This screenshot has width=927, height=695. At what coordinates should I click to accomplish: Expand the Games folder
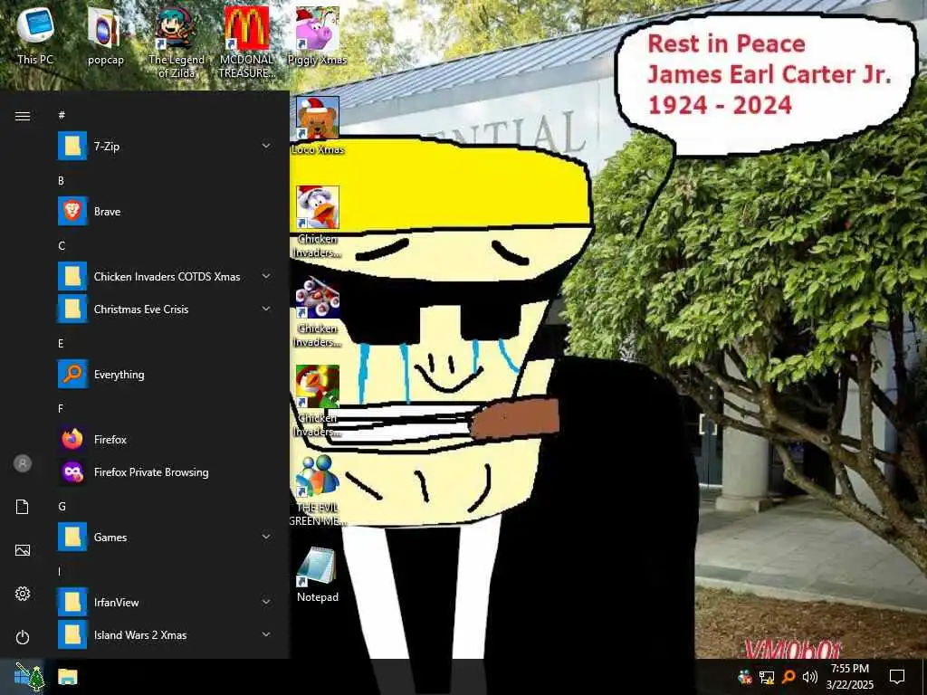(166, 537)
